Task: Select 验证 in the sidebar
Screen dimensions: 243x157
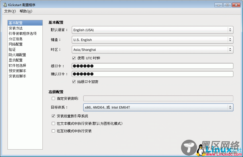Action: [x=25, y=49]
